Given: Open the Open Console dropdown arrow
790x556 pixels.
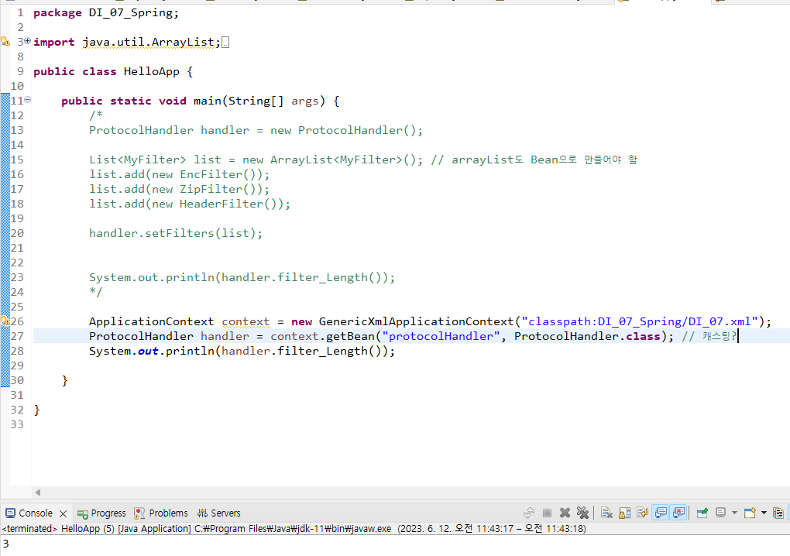Looking at the screenshot, I should (764, 513).
